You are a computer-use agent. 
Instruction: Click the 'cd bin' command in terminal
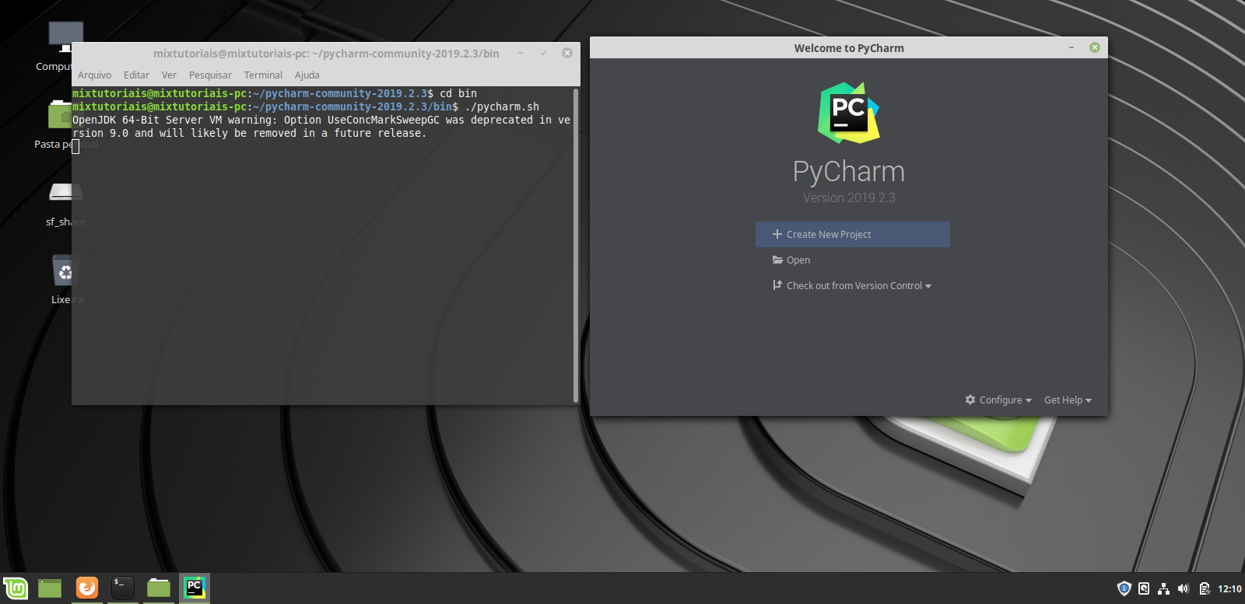click(x=458, y=93)
